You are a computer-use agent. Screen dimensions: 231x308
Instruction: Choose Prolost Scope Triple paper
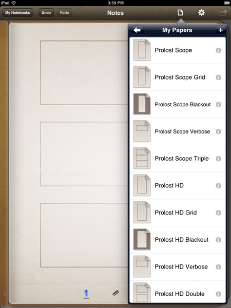point(178,159)
